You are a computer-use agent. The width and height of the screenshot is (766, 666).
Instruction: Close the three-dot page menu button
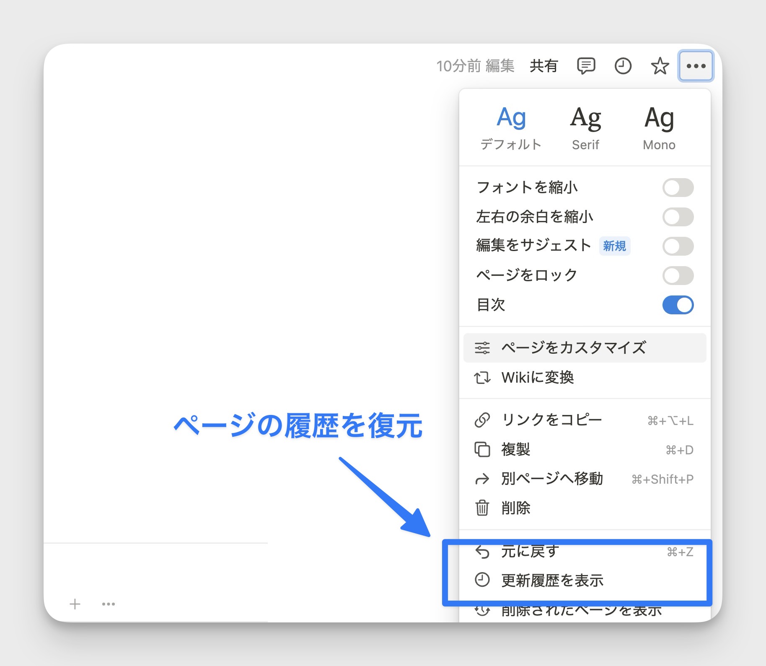tap(696, 66)
